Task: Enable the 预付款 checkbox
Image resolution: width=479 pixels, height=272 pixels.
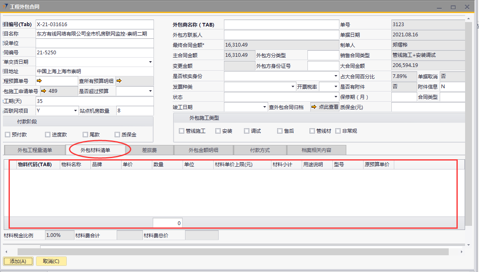Action: [7, 134]
